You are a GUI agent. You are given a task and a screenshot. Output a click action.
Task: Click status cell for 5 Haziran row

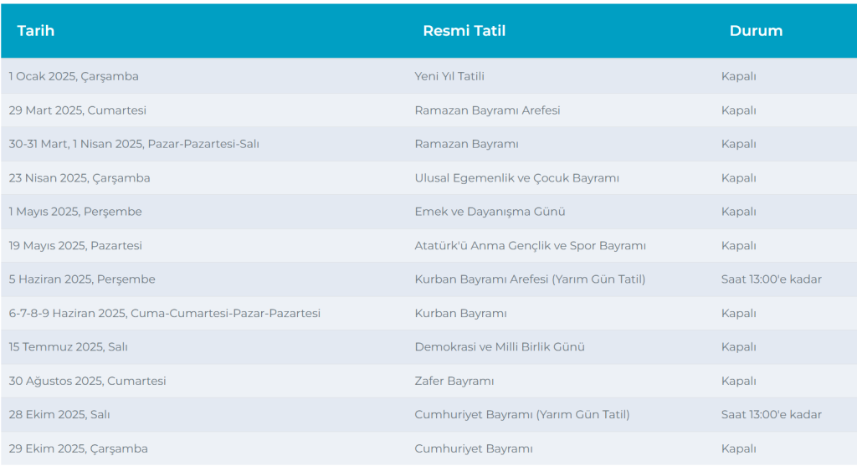771,279
